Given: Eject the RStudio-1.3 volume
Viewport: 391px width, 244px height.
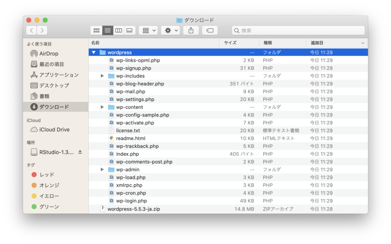Looking at the screenshot, I should point(80,152).
